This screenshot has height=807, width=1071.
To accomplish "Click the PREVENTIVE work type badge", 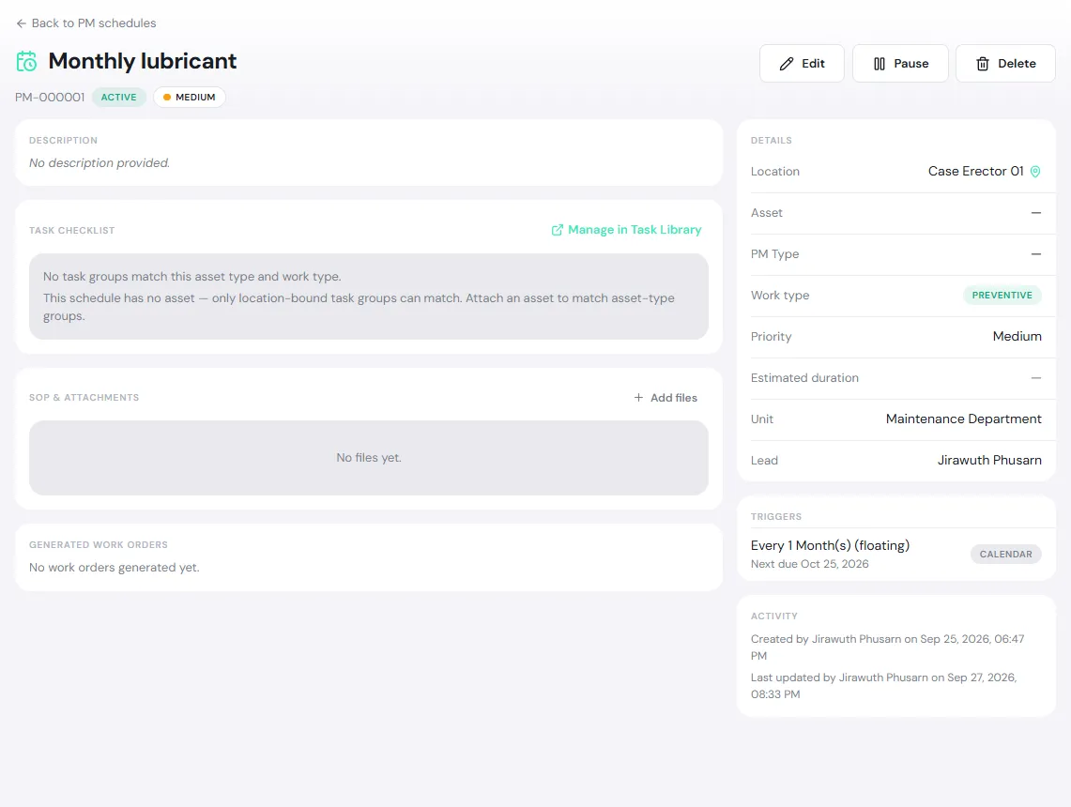I will coord(1002,295).
